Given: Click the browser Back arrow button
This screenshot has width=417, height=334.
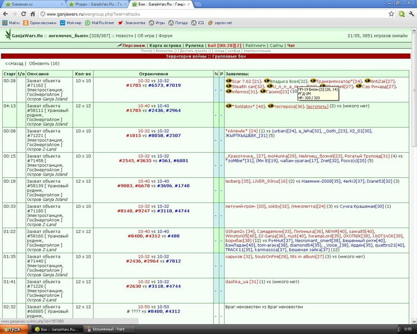Looking at the screenshot, I should tap(5, 14).
